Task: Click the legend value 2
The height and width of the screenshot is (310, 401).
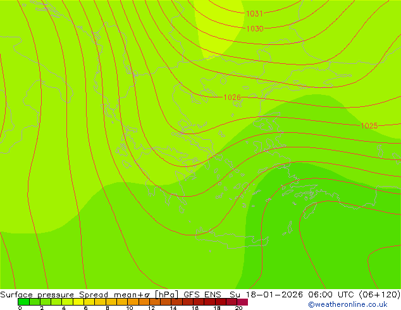Action: (42, 308)
